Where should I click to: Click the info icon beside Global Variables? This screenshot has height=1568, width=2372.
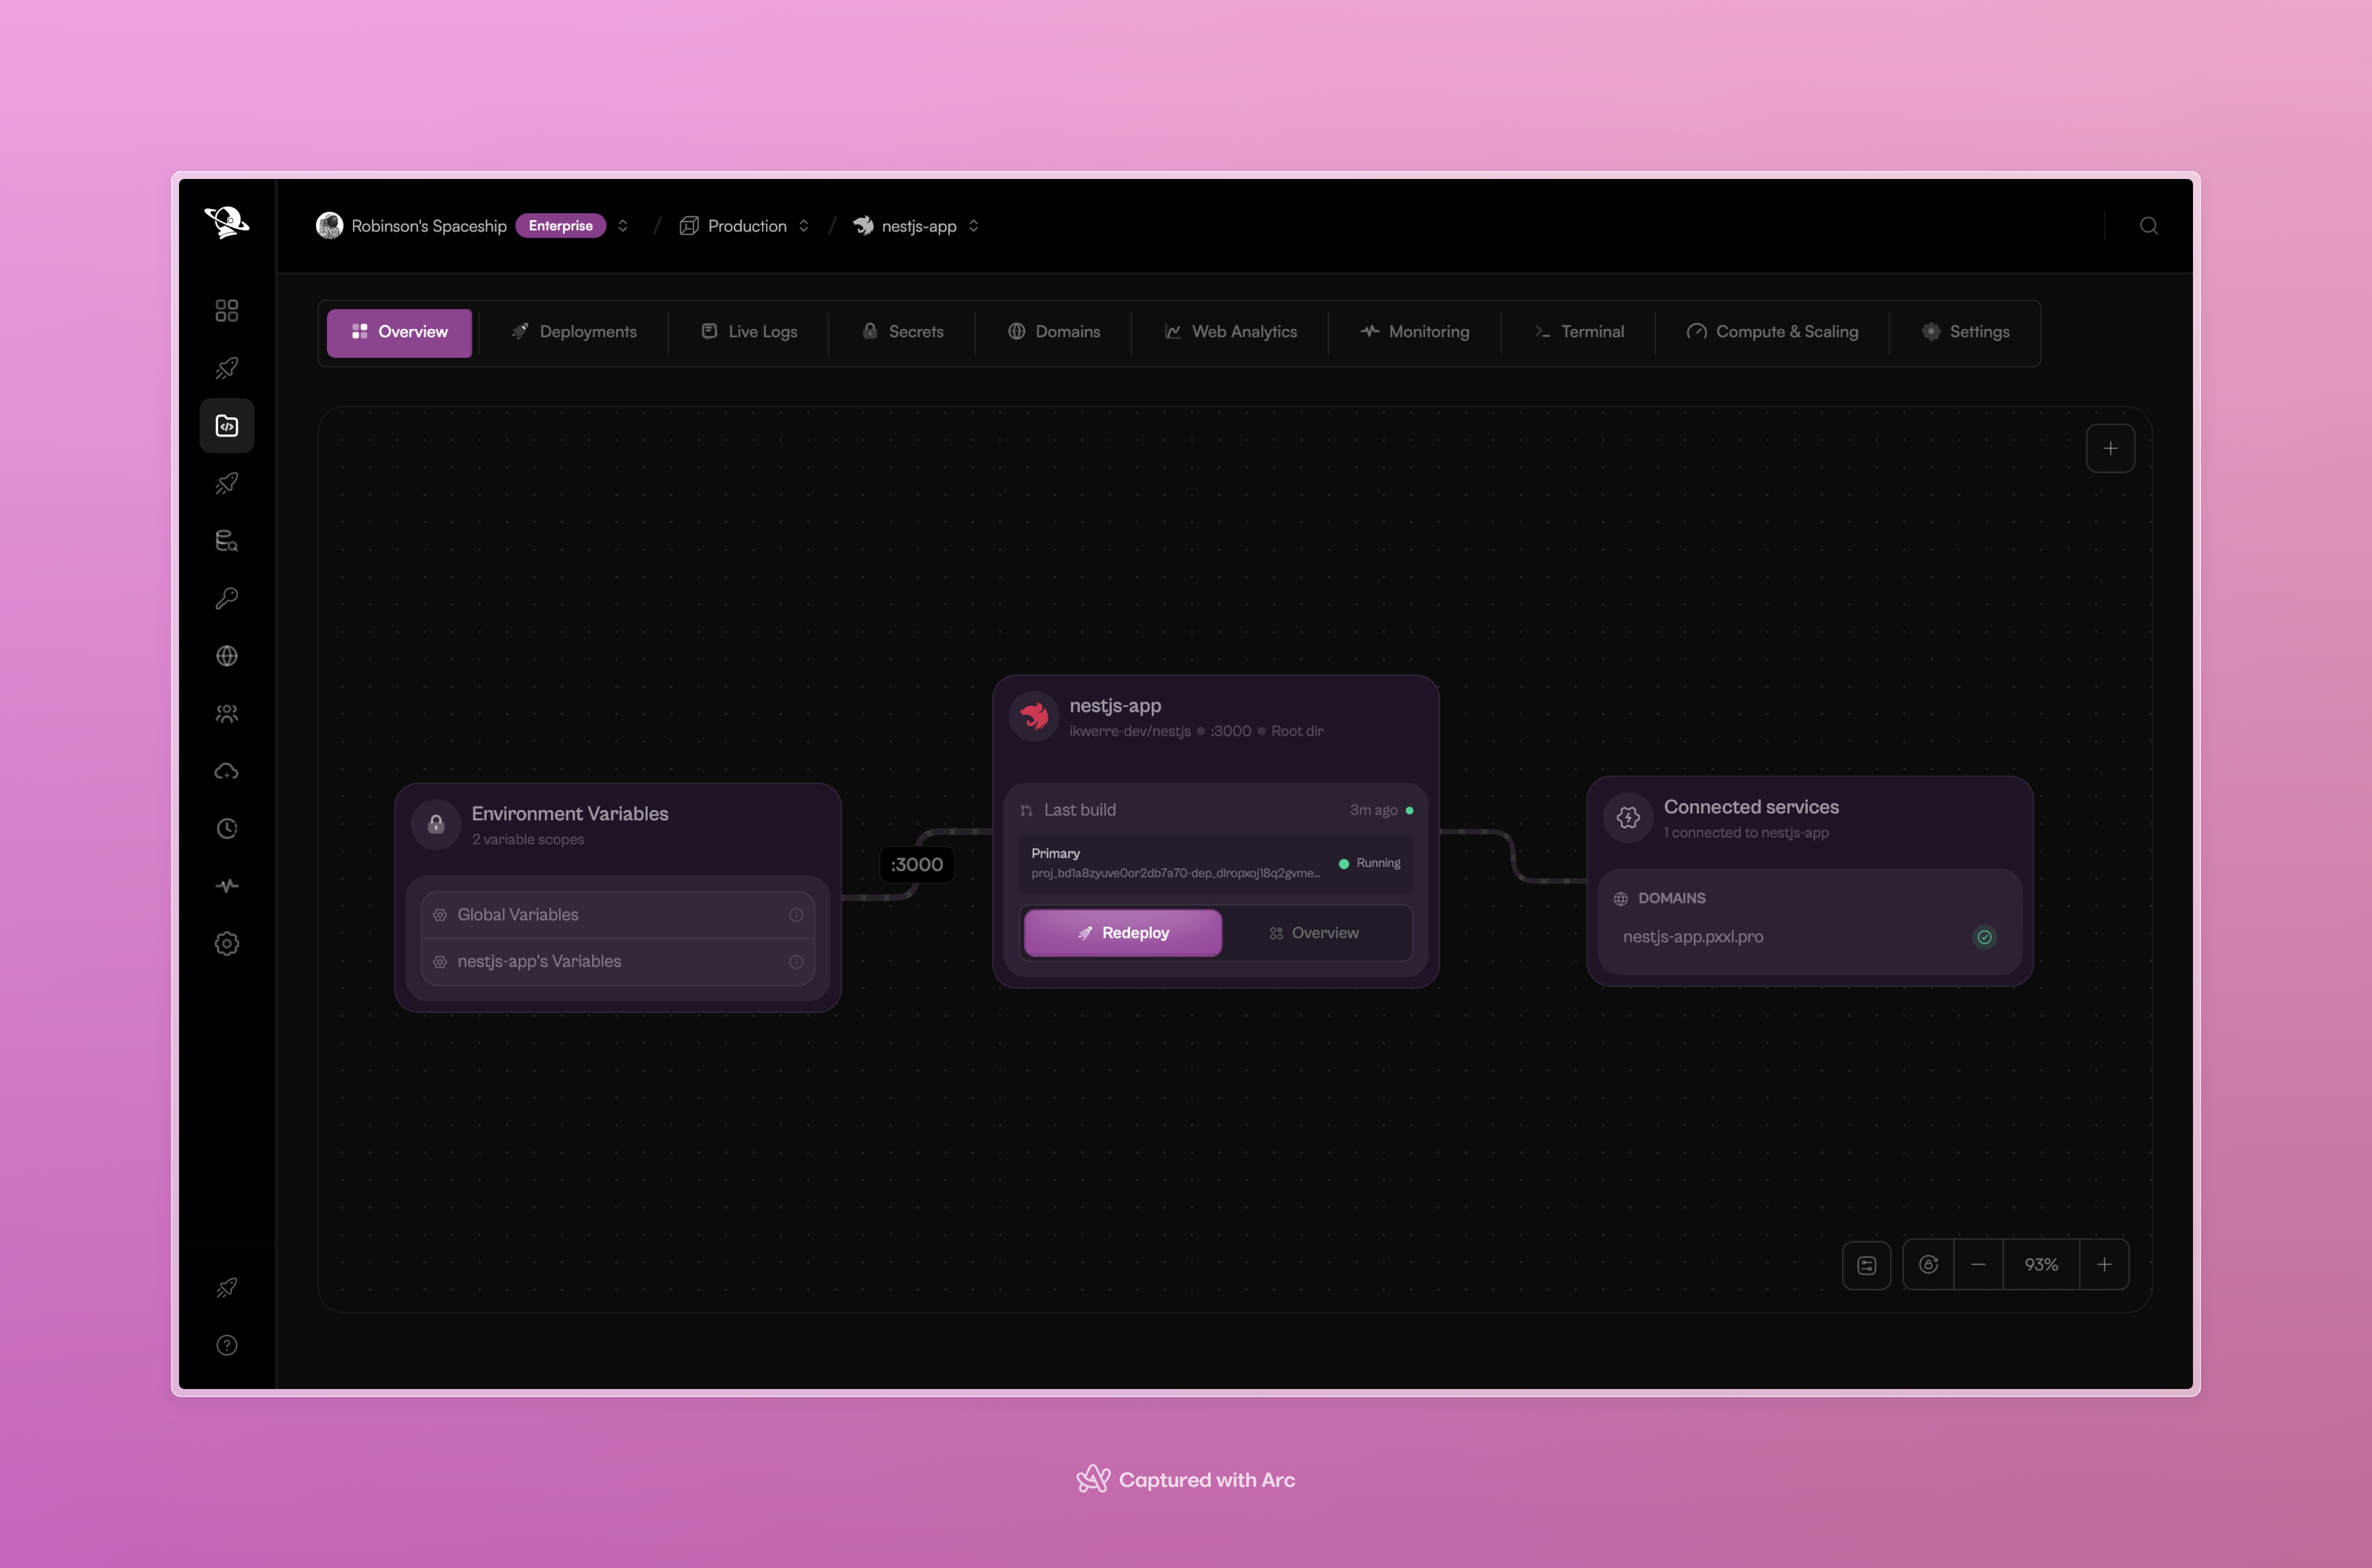click(796, 915)
